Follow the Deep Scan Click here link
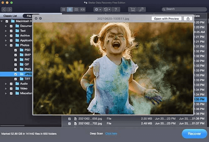Viewport: 209px width, 142px height. (111, 133)
